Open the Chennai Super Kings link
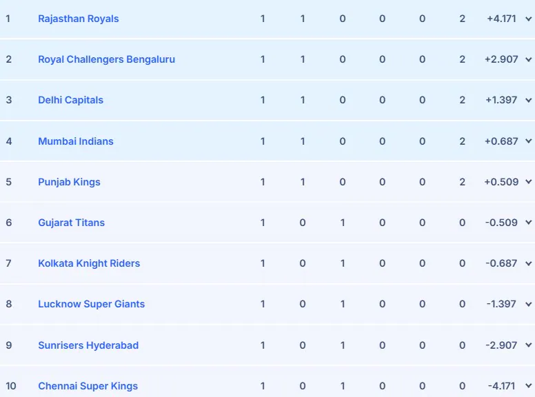 point(88,386)
